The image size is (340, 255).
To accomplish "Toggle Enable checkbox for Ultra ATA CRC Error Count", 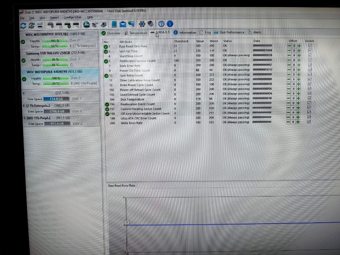I will 309,117.
